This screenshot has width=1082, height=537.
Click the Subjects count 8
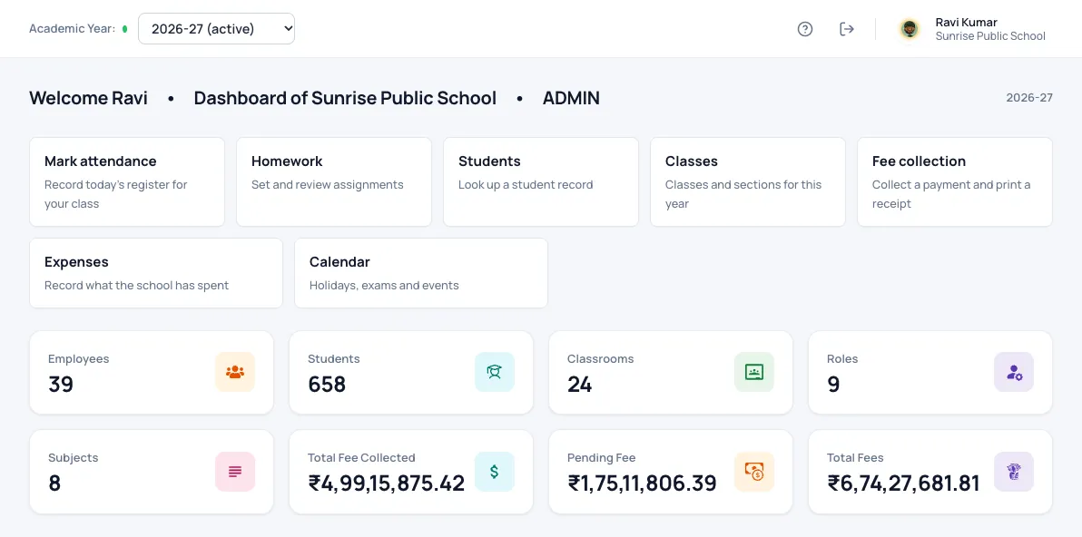(x=54, y=483)
